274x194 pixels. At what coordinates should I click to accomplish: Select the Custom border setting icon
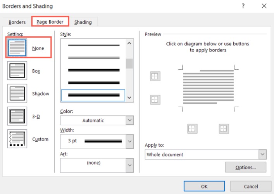coord(17,139)
